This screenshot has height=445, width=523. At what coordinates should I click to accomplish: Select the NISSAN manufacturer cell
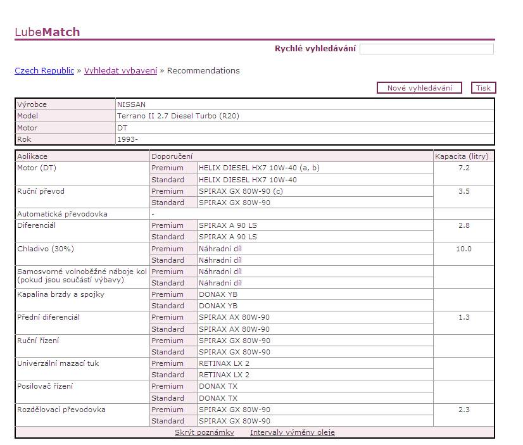coord(305,104)
